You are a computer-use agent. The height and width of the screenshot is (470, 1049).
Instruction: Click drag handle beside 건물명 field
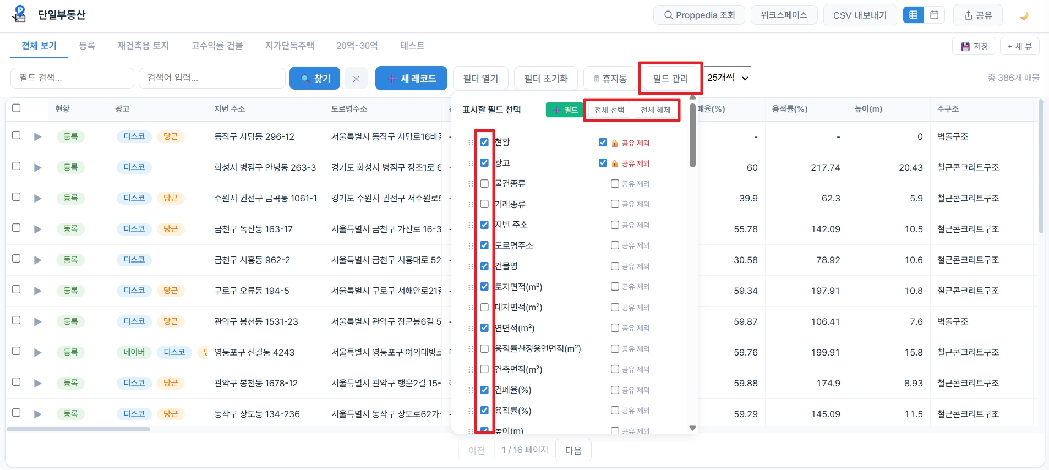[x=471, y=266]
